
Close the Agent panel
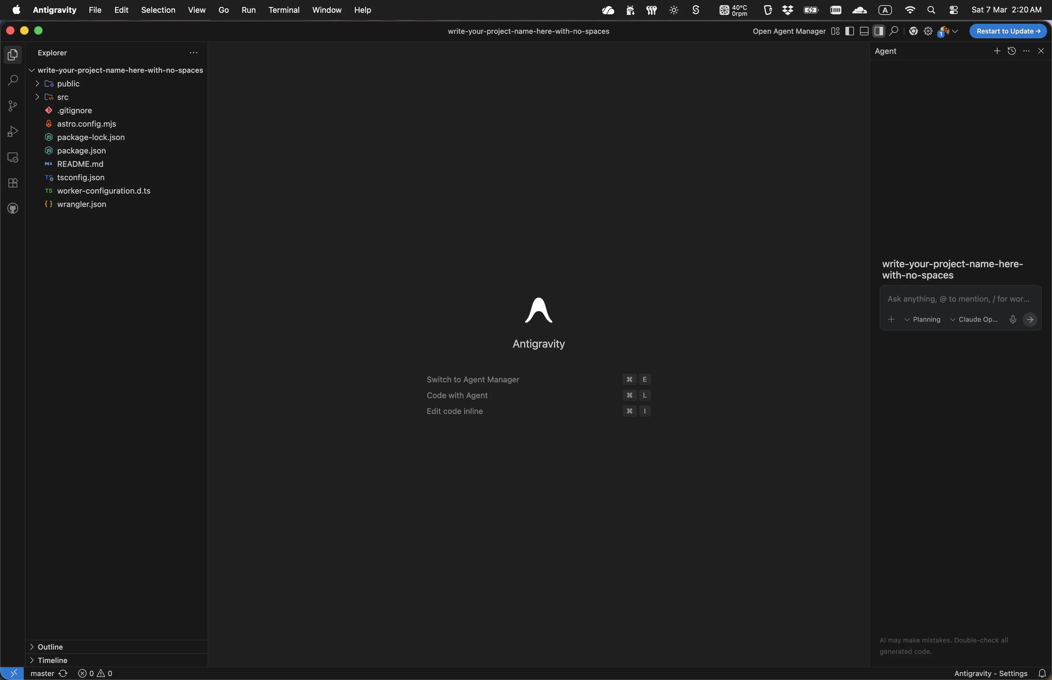pyautogui.click(x=1041, y=51)
